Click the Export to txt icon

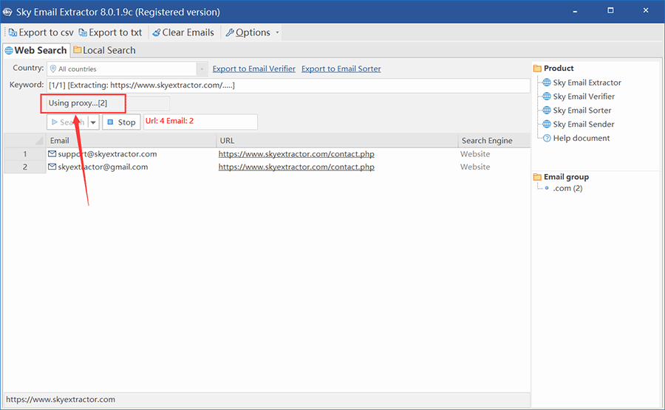pyautogui.click(x=83, y=32)
